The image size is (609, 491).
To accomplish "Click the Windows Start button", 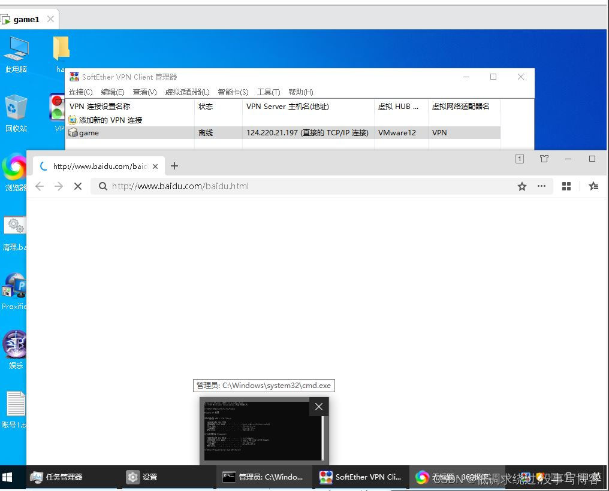I will pyautogui.click(x=7, y=477).
